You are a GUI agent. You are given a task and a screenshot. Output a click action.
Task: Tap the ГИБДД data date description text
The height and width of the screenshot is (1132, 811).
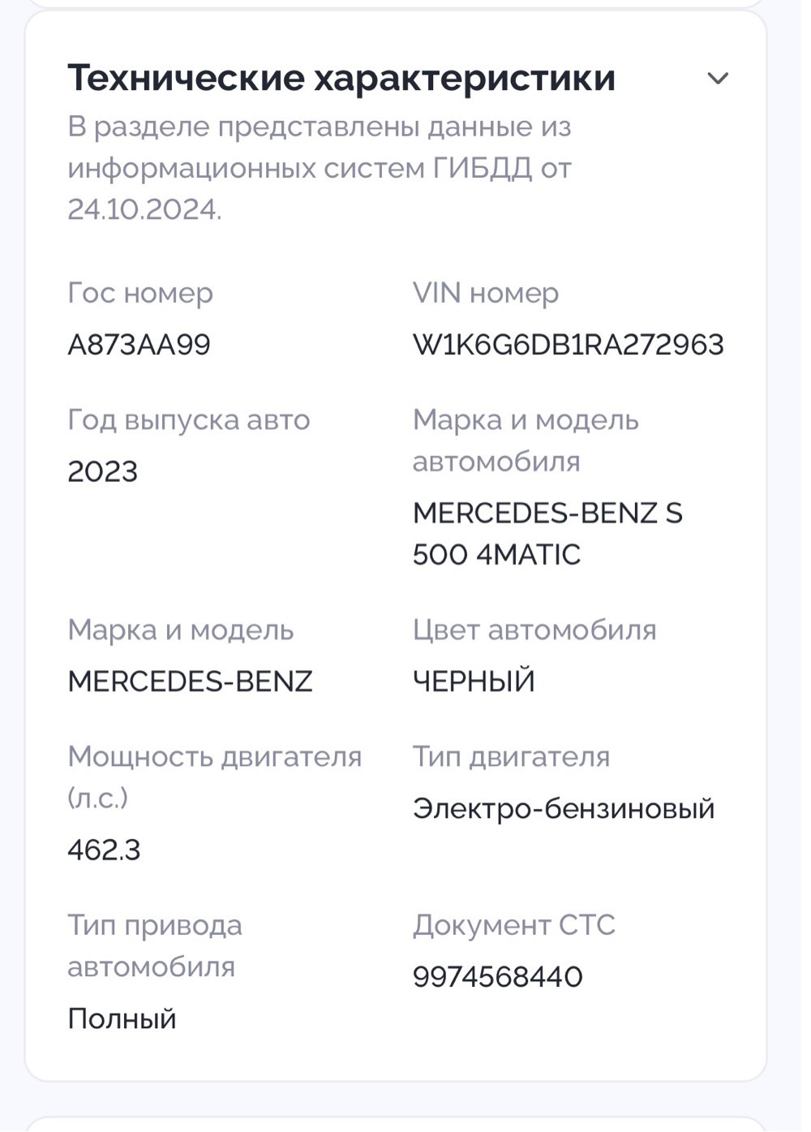pos(320,168)
